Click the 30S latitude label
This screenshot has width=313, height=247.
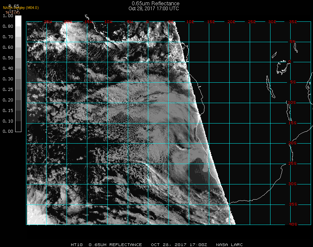click(x=293, y=184)
